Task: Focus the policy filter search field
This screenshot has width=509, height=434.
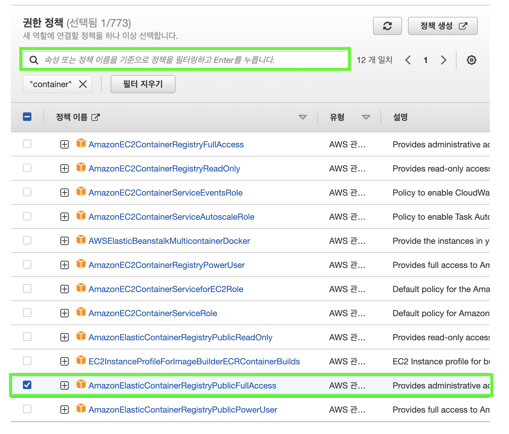Action: [185, 60]
